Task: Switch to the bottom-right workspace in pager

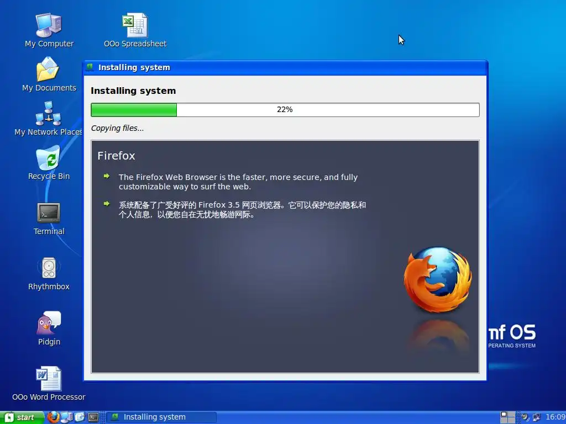Action: click(511, 420)
